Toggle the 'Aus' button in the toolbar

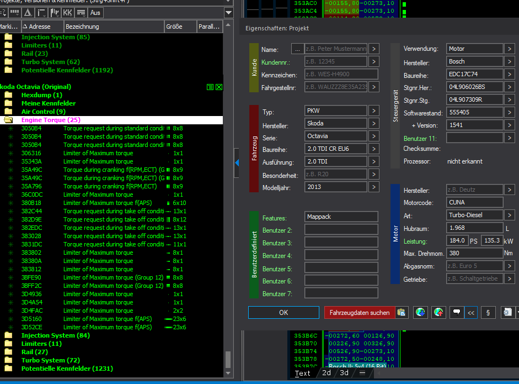coord(95,12)
